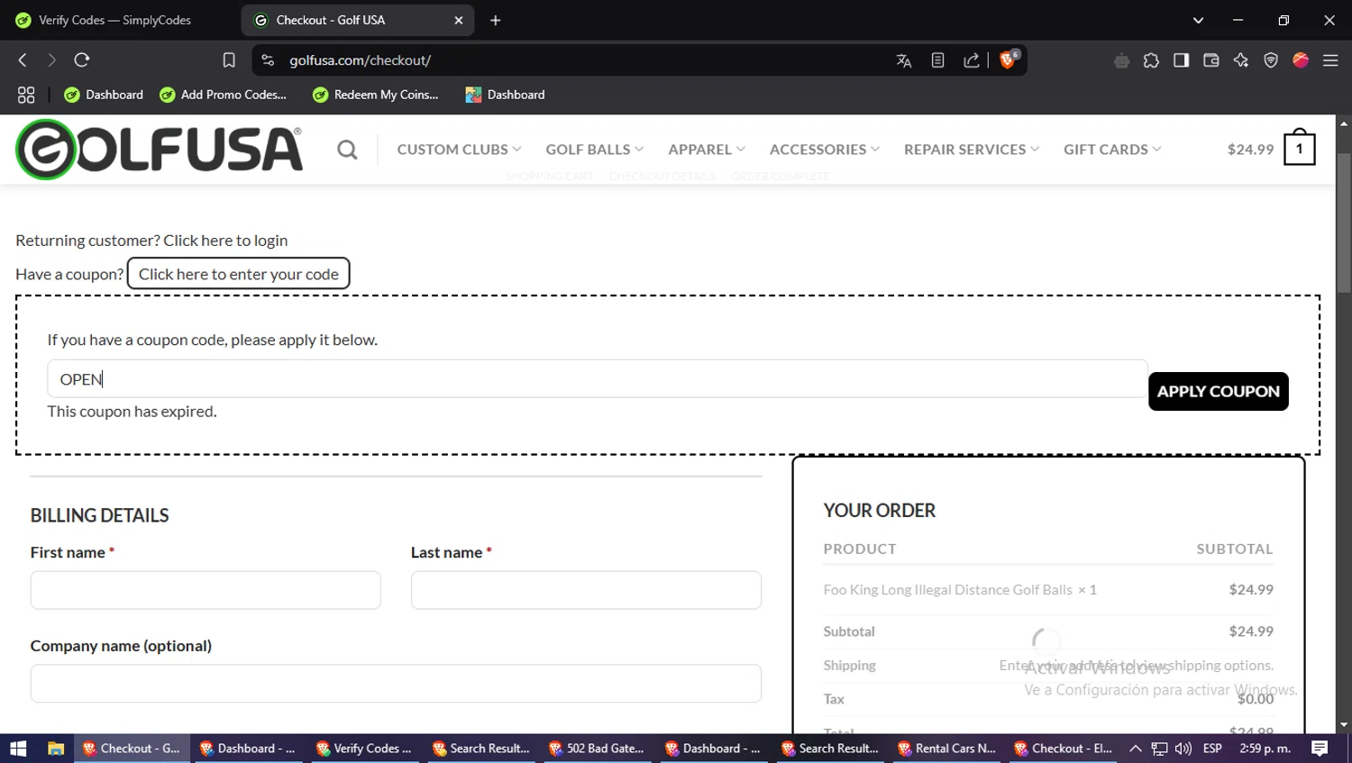Screen dimensions: 1352x763
Task: Expand the Accessories menu
Action: pyautogui.click(x=824, y=150)
